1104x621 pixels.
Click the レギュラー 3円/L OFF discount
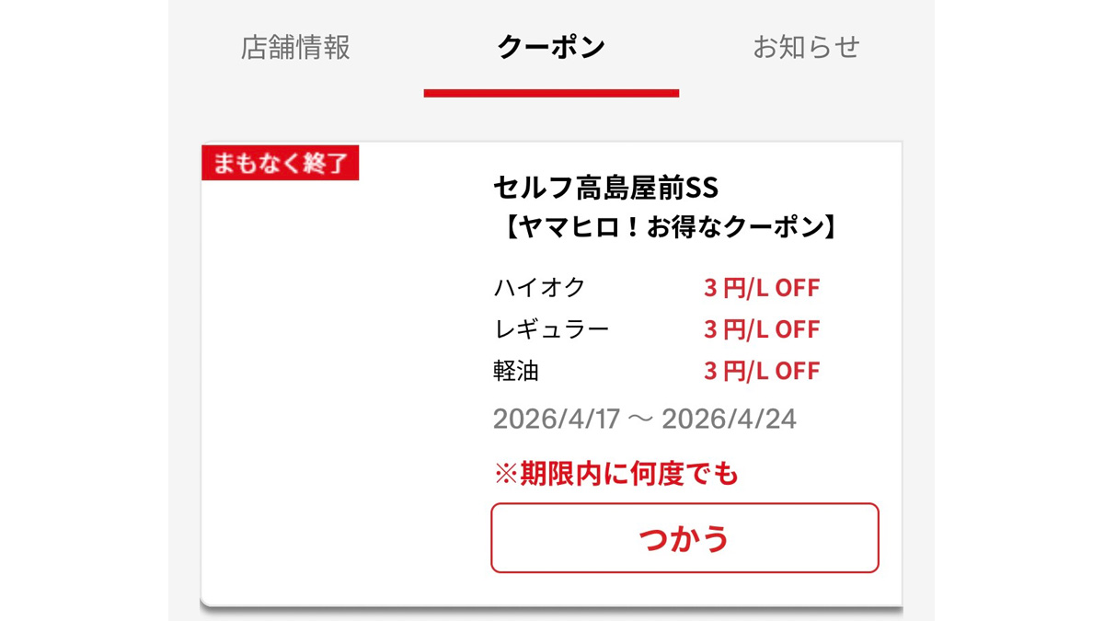[761, 329]
